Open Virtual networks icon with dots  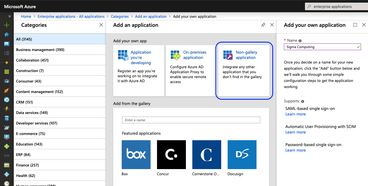(7, 156)
